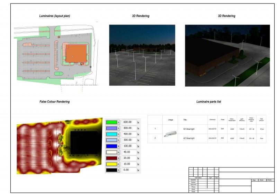Click the 0.00 lux value field
The image size is (277, 195).
tap(129, 170)
